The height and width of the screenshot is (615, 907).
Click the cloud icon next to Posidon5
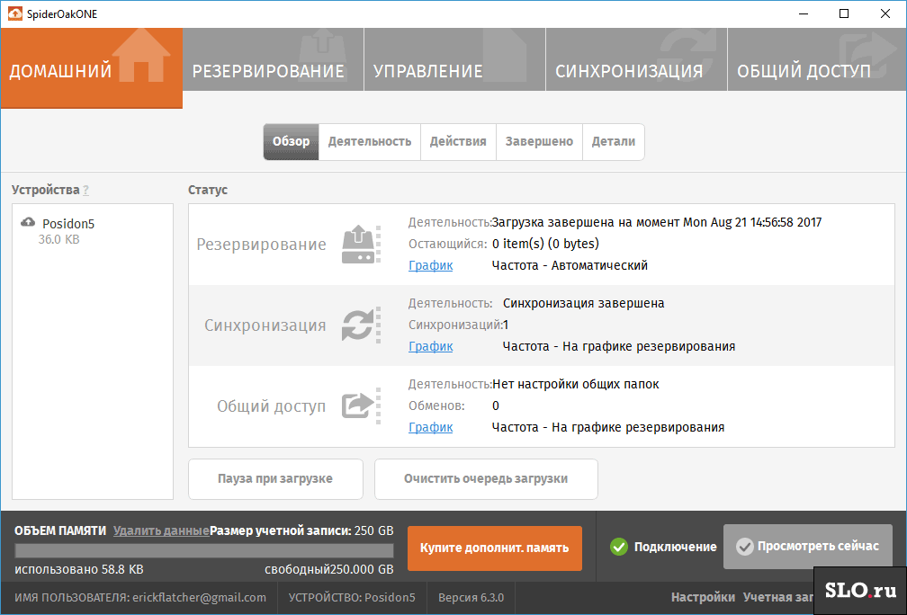(28, 222)
